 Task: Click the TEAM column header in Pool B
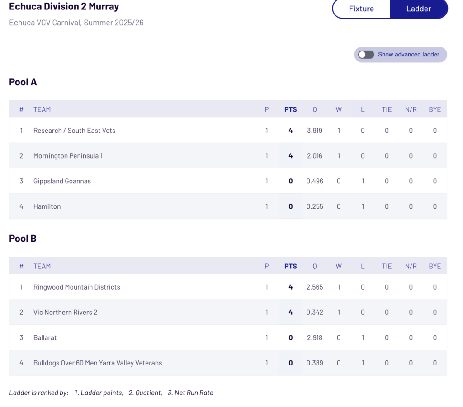(42, 266)
